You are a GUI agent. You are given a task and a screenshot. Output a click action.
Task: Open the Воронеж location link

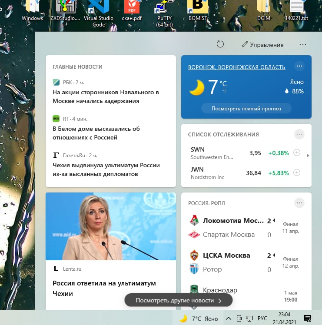pyautogui.click(x=236, y=67)
